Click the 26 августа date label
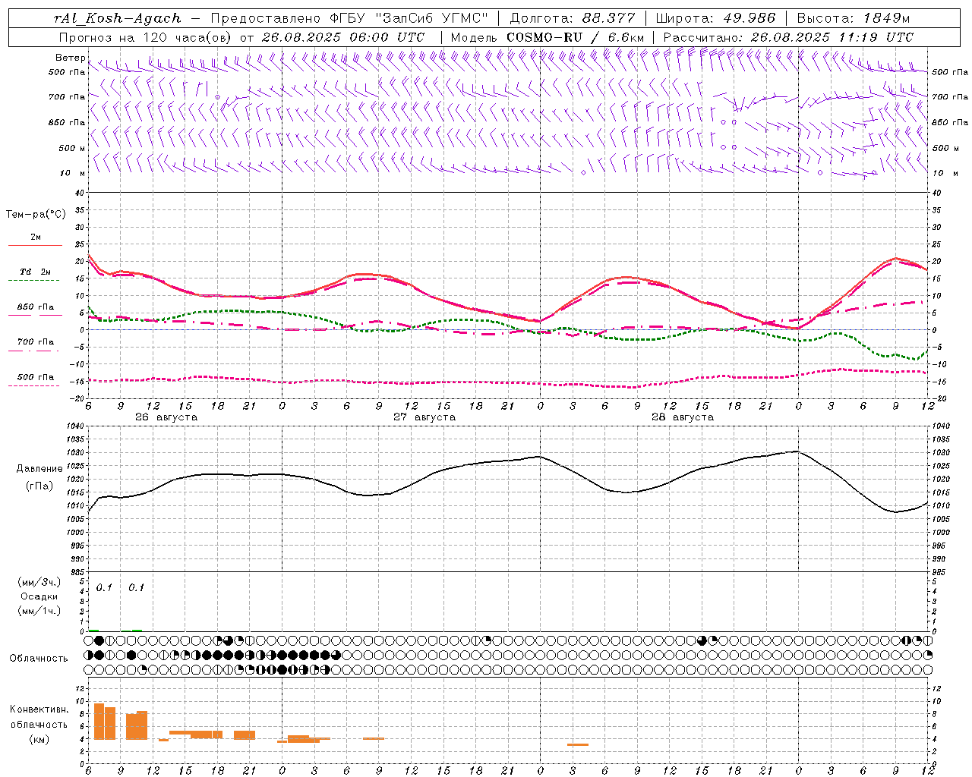The image size is (972, 777). click(166, 417)
